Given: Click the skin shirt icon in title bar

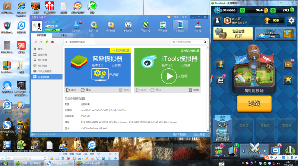Looking at the screenshot, I should tap(169, 17).
